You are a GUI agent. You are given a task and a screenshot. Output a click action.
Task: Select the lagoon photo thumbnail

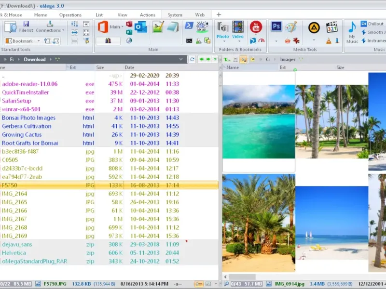pyautogui.click(x=259, y=122)
